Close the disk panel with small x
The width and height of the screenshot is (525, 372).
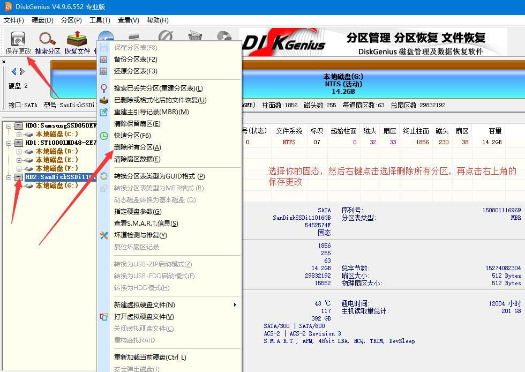[x=4, y=62]
